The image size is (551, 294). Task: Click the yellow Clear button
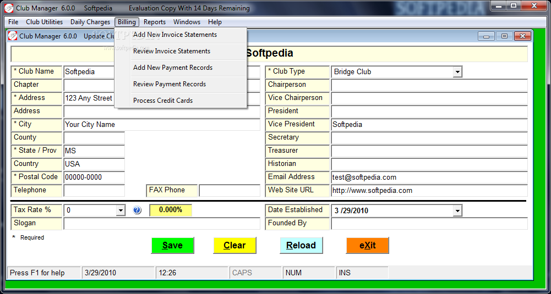(x=234, y=245)
